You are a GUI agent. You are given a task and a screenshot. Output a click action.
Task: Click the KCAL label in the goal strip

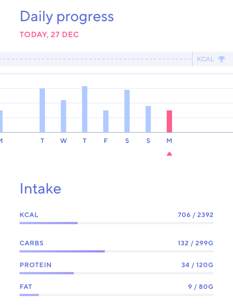[205, 59]
